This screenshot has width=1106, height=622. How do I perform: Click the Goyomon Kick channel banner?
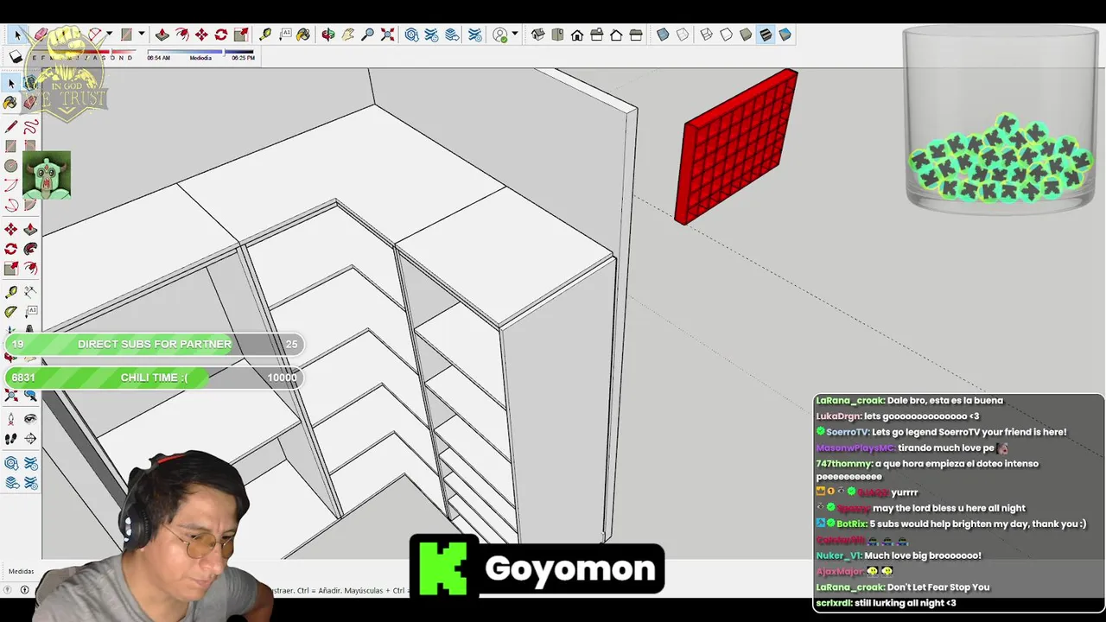pyautogui.click(x=537, y=567)
